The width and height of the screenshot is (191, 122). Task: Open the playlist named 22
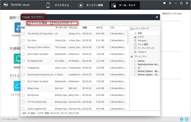(139, 68)
